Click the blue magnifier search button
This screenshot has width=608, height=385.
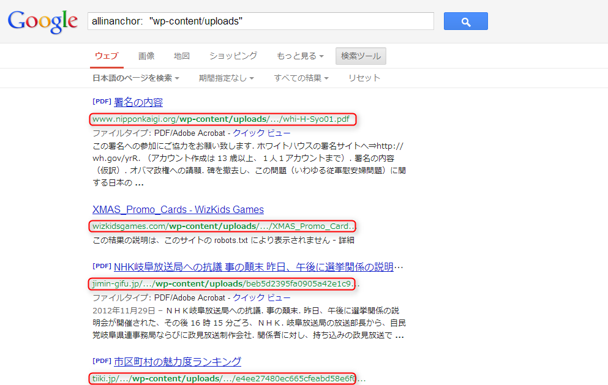465,21
